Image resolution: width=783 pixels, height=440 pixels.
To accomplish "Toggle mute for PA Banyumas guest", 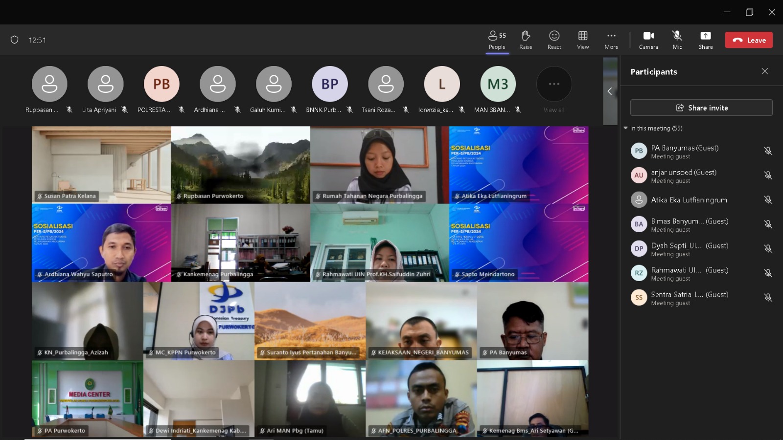I will 768,151.
